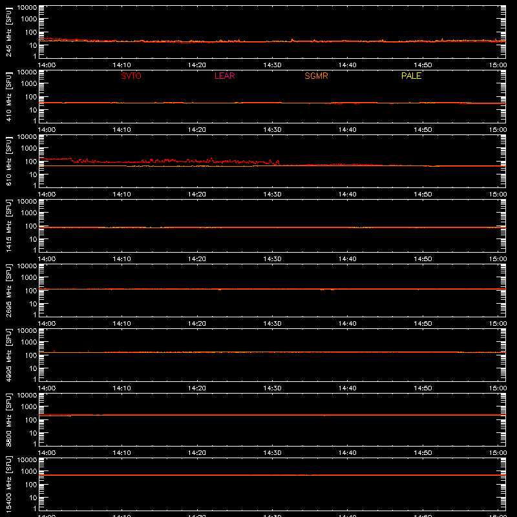Screen dimensions: 517x517
Task: Click the 14:20 label under the 610 MHz panel
Action: [197, 195]
